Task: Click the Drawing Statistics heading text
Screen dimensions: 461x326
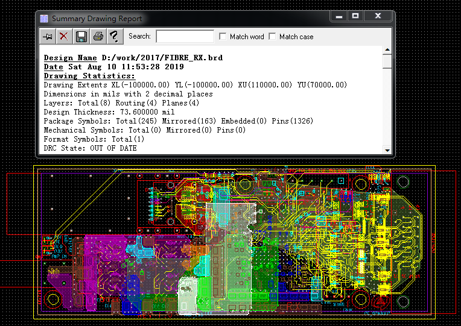Action: (89, 76)
